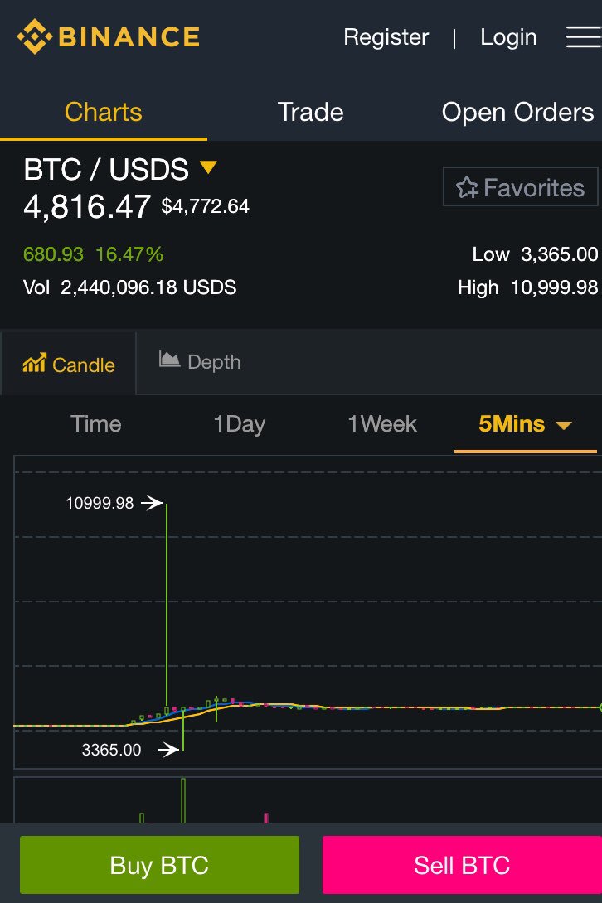Click the High 10,999.98 value
Screen dimensions: 602x903
527,287
